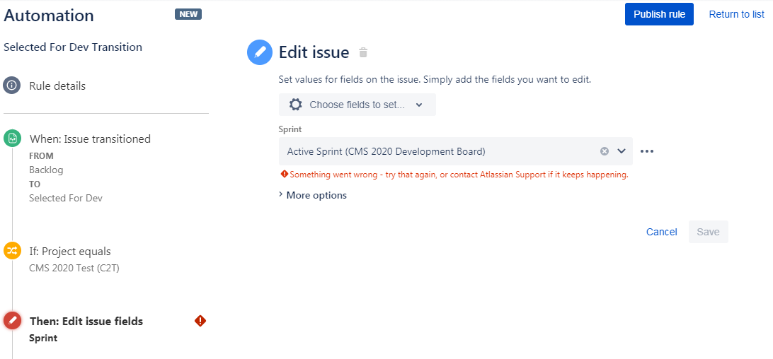Open the Sprint field three-dots menu
The height and width of the screenshot is (359, 773).
coord(647,151)
